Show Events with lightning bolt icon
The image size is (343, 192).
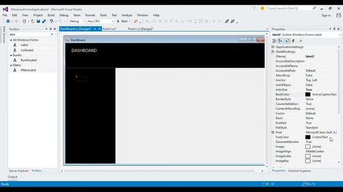point(294,41)
